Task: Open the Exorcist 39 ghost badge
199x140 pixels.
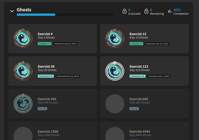Action: [23, 71]
